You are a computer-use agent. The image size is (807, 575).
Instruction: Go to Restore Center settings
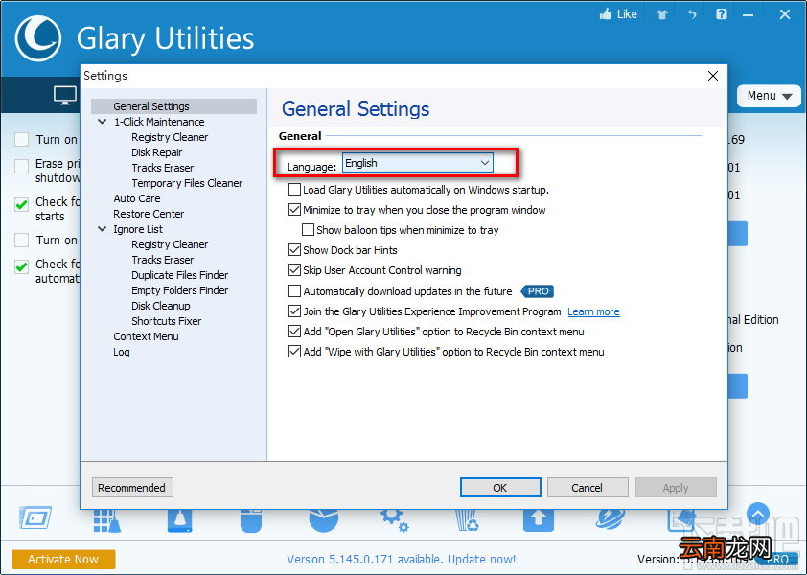point(149,214)
